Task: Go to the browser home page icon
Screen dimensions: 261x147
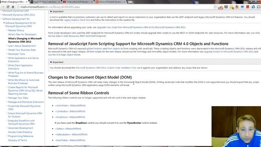Action: 13,7
